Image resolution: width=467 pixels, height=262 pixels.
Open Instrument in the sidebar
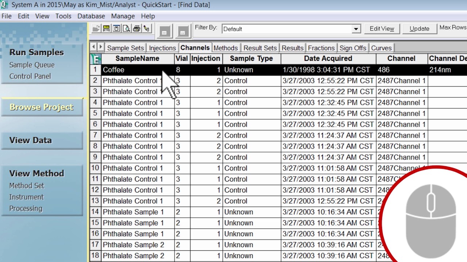pos(26,197)
